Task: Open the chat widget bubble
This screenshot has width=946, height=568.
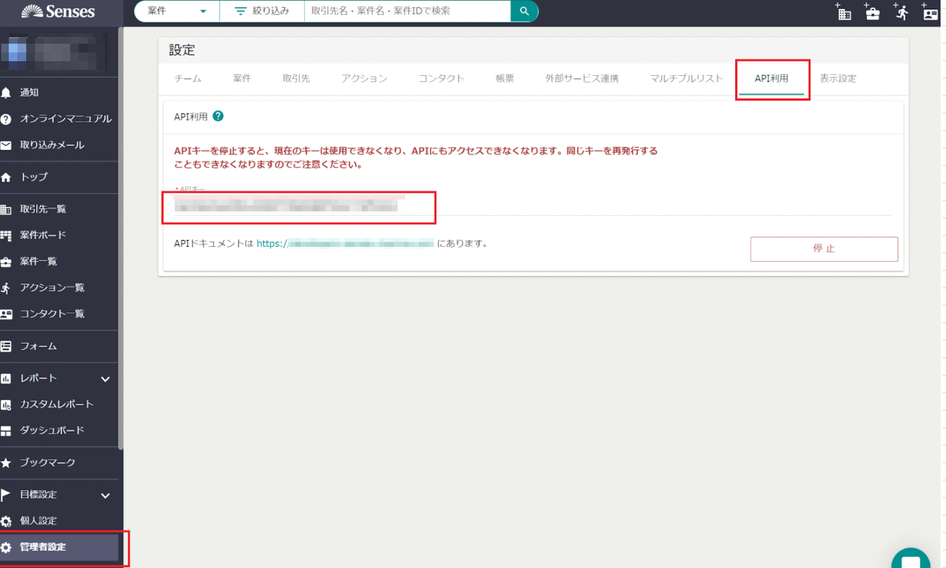Action: 910,560
